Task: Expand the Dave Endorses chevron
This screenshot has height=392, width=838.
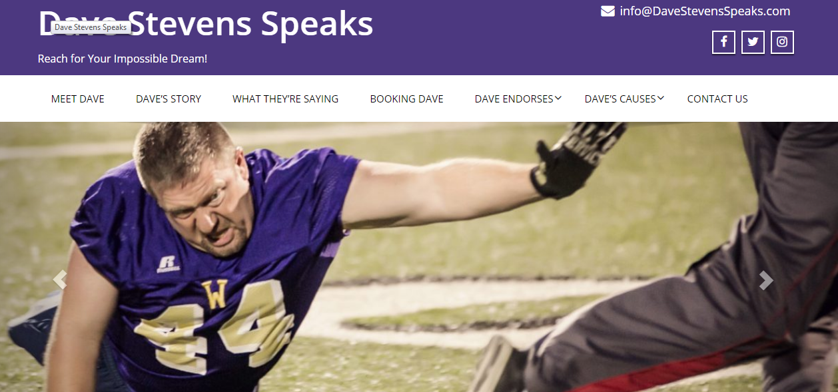Action: [558, 98]
